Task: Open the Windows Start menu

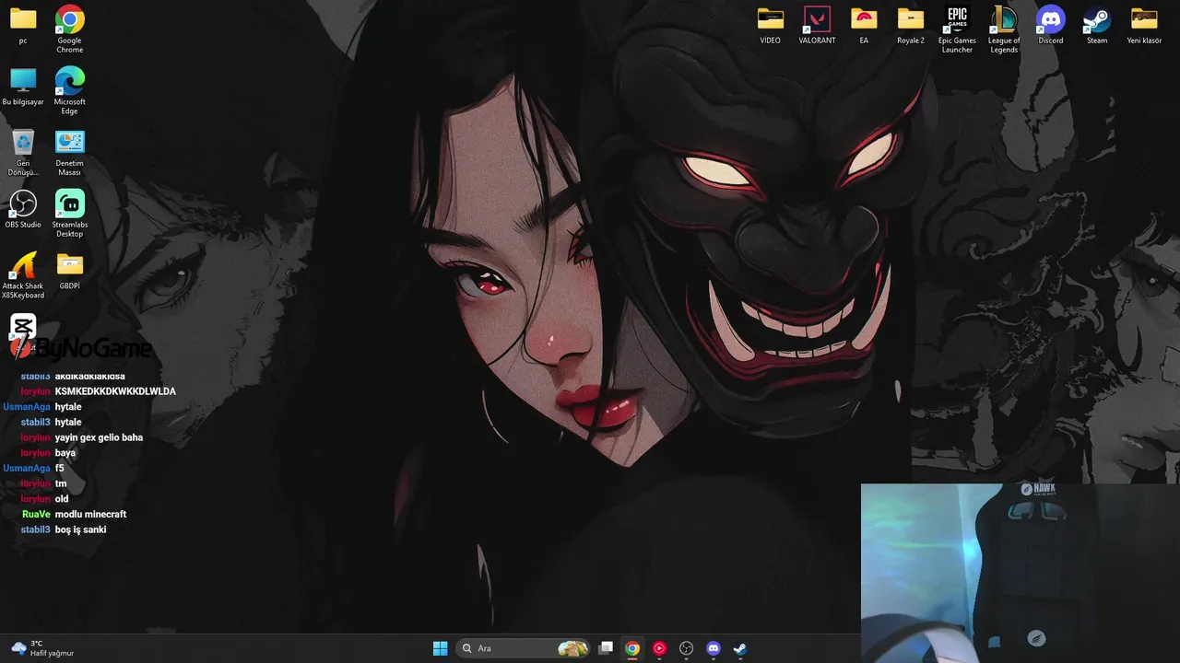Action: coord(440,648)
